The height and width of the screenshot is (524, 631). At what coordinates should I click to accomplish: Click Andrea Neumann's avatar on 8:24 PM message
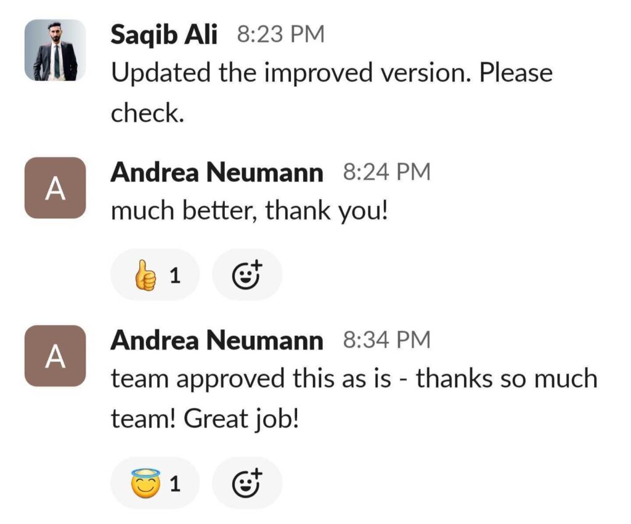click(55, 188)
